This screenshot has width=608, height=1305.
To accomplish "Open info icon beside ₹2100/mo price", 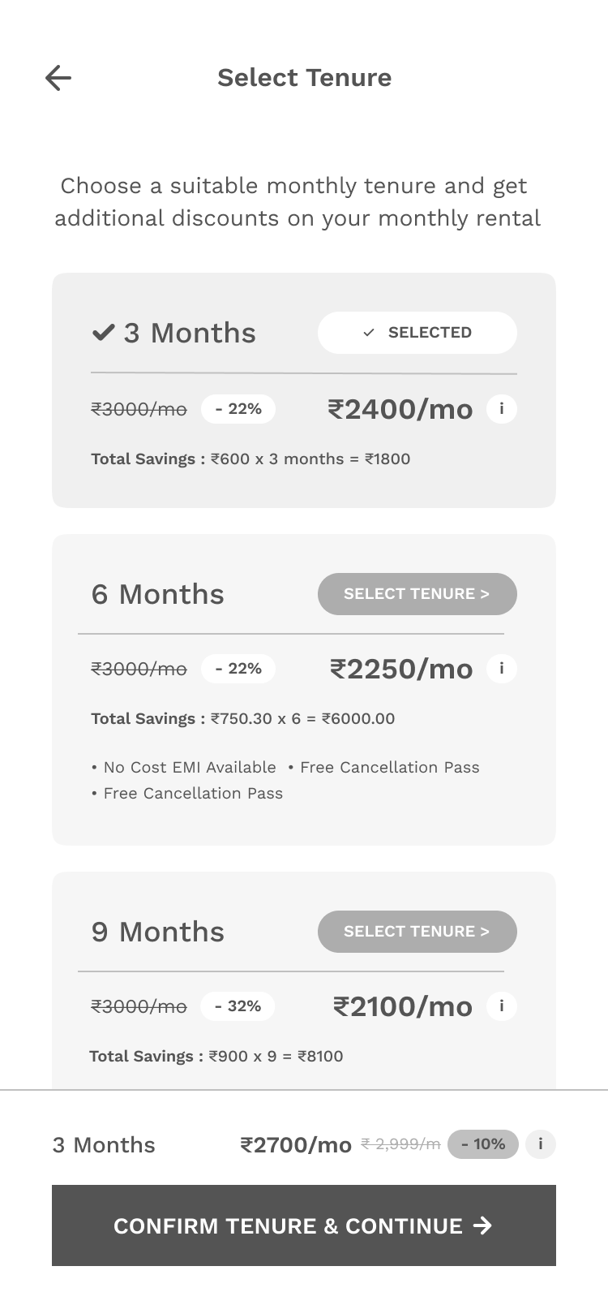I will click(x=502, y=1006).
